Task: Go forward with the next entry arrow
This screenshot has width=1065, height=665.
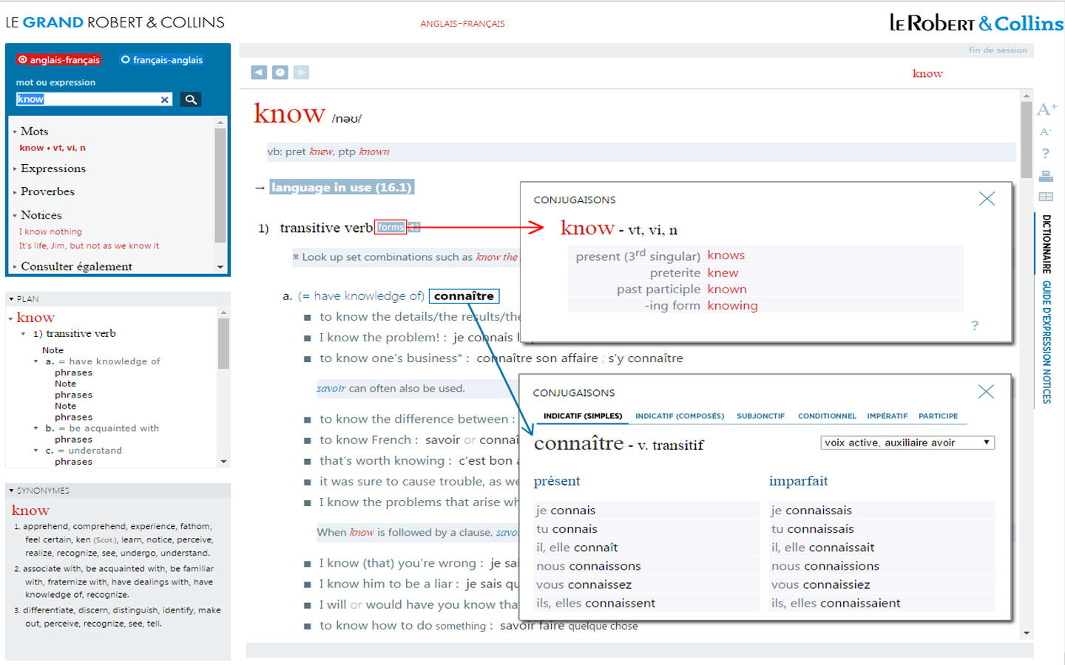Action: pyautogui.click(x=301, y=72)
